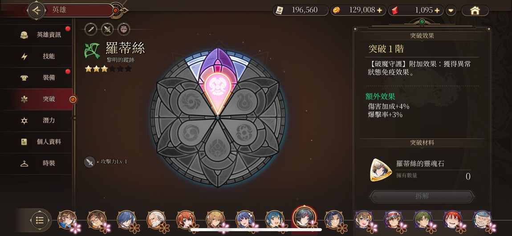Image resolution: width=512 pixels, height=236 pixels.
Task: Expand the currency dropdown arrow
Action: click(x=451, y=10)
